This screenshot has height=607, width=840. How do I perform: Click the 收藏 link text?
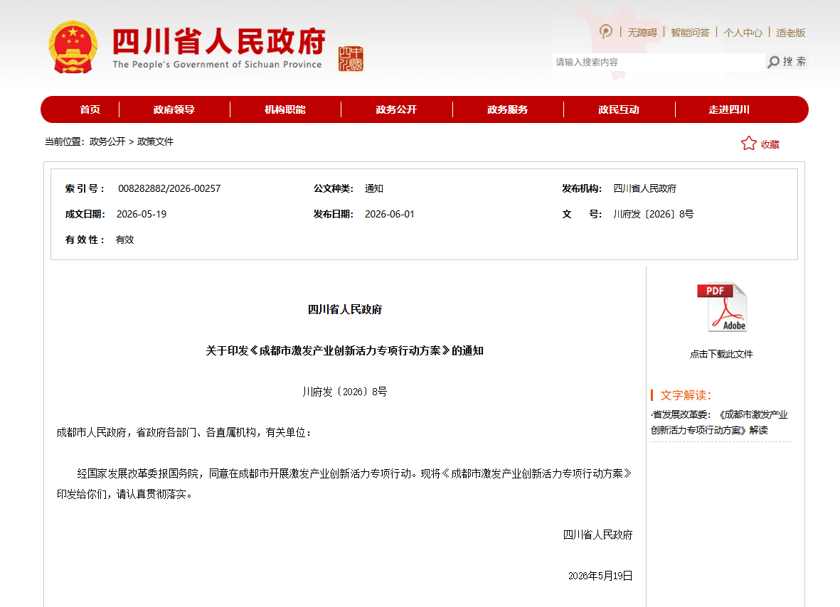pyautogui.click(x=770, y=144)
